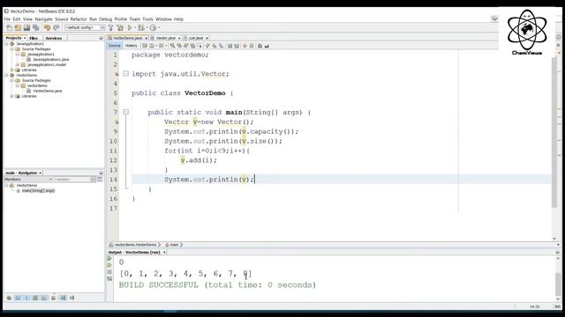Click the Re-run with different parameters icon
Image resolution: width=565 pixels, height=317 pixels.
tap(109, 265)
